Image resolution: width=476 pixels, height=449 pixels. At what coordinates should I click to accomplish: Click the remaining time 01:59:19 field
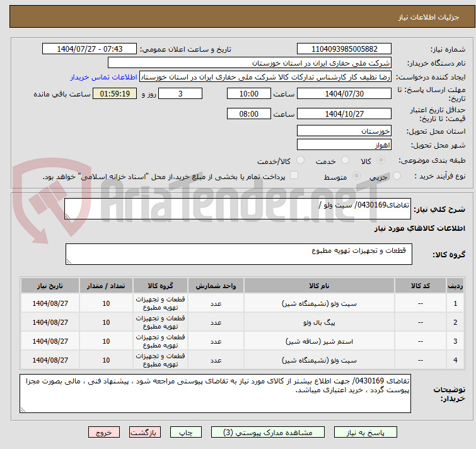click(x=115, y=94)
